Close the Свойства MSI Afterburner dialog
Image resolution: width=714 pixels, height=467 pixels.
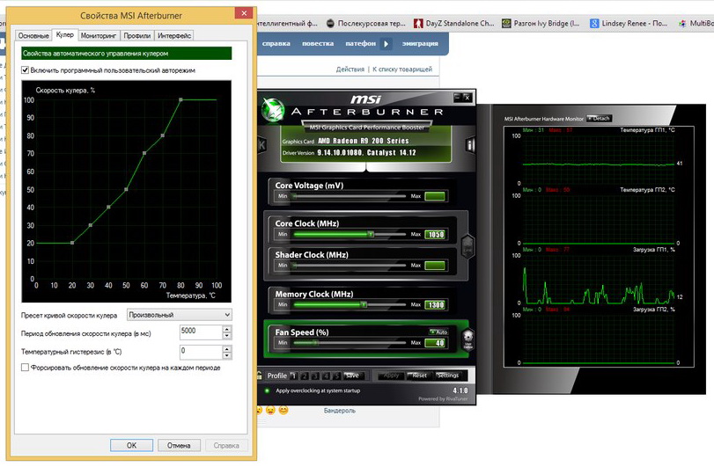(244, 13)
